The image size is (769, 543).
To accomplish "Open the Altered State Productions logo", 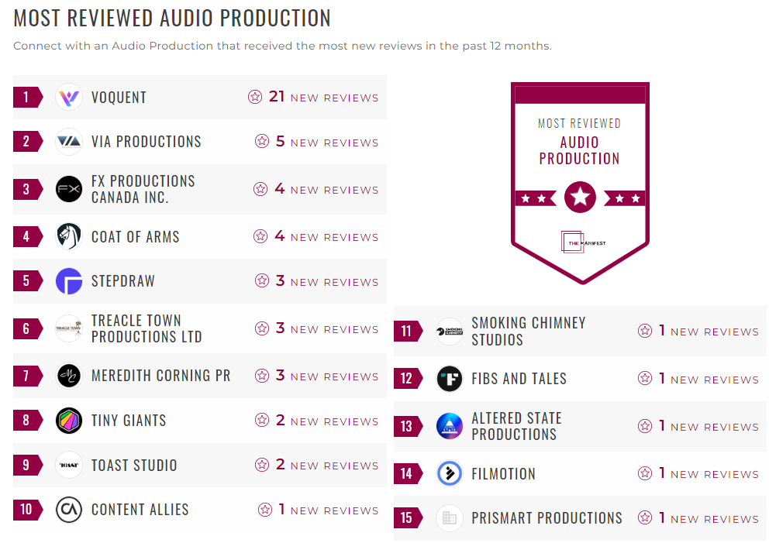I will pos(449,425).
